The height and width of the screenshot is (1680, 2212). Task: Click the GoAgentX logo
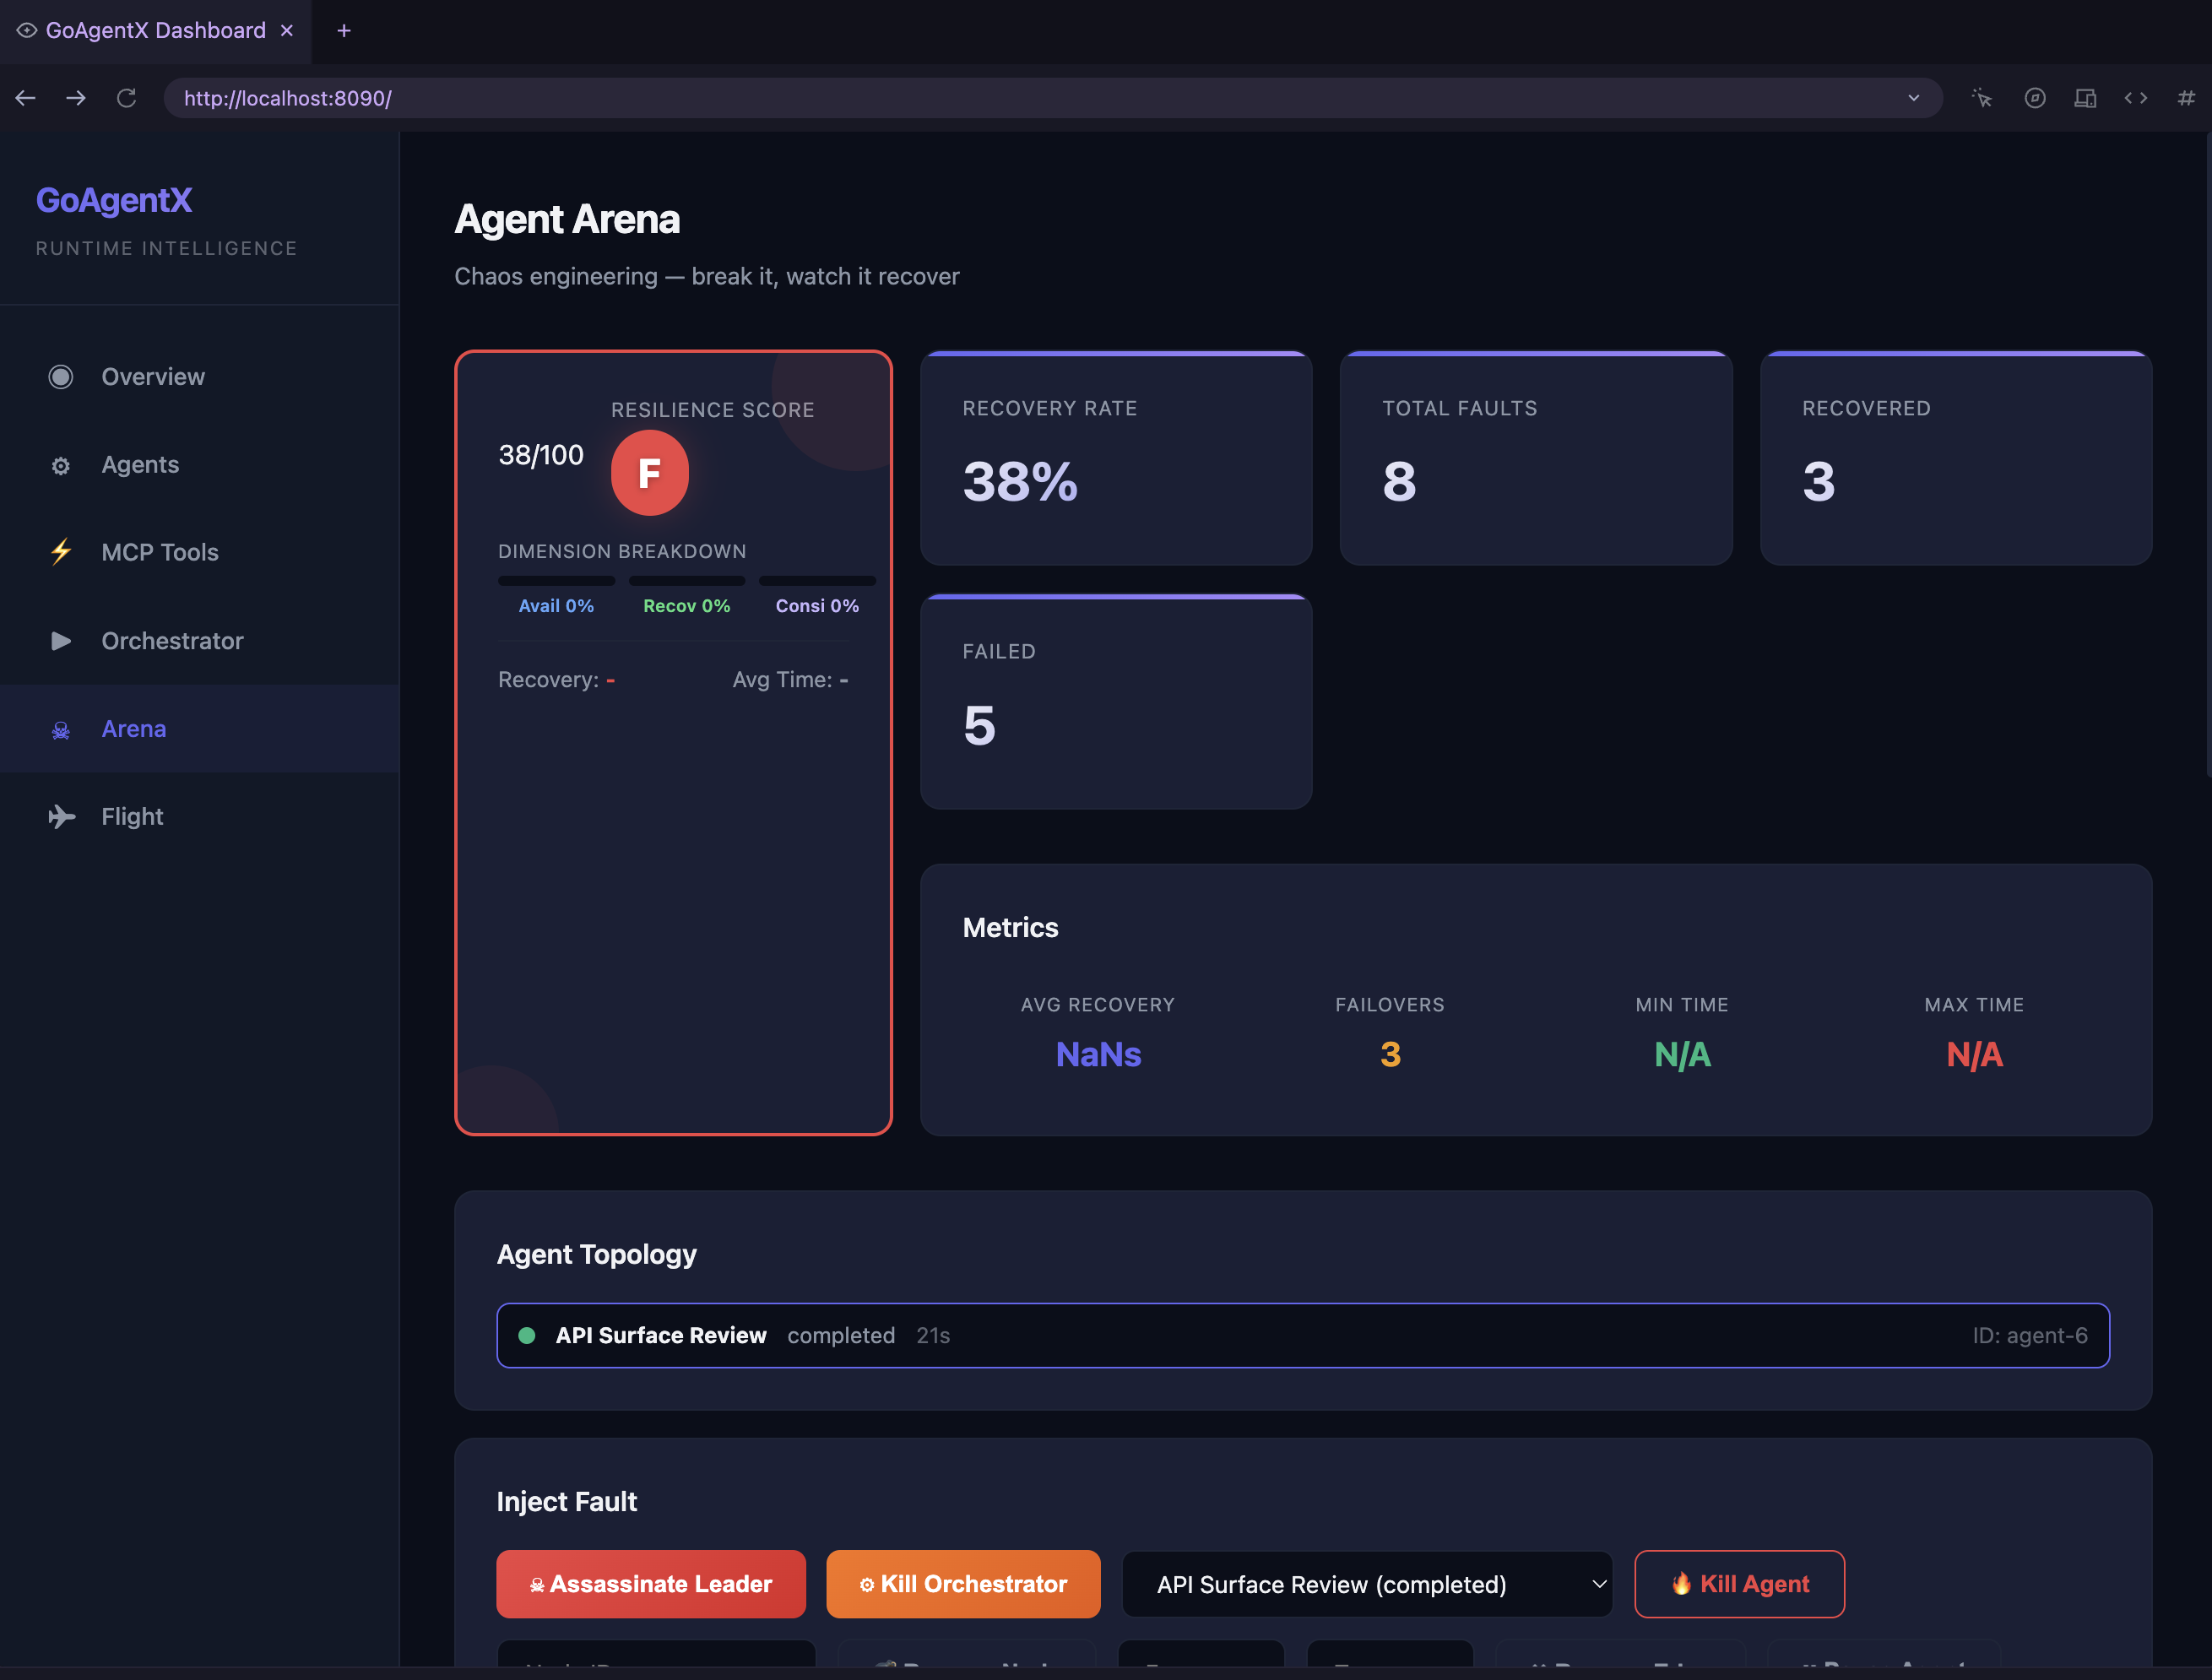114,200
